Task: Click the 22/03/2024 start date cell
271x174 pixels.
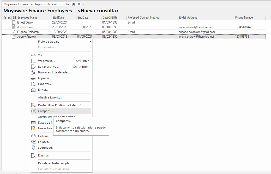Action: [x=60, y=22]
